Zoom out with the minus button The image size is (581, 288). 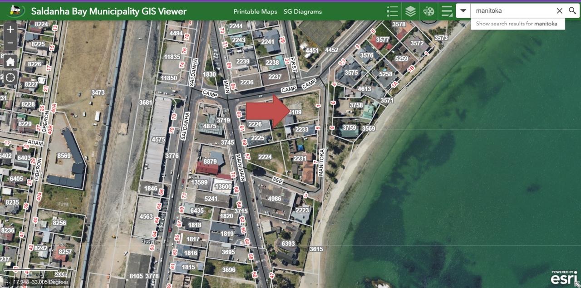tap(10, 44)
